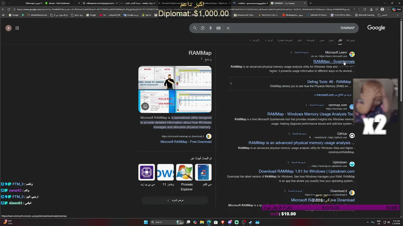Clear the search box with the X icon
403x226 pixels.
228,28
